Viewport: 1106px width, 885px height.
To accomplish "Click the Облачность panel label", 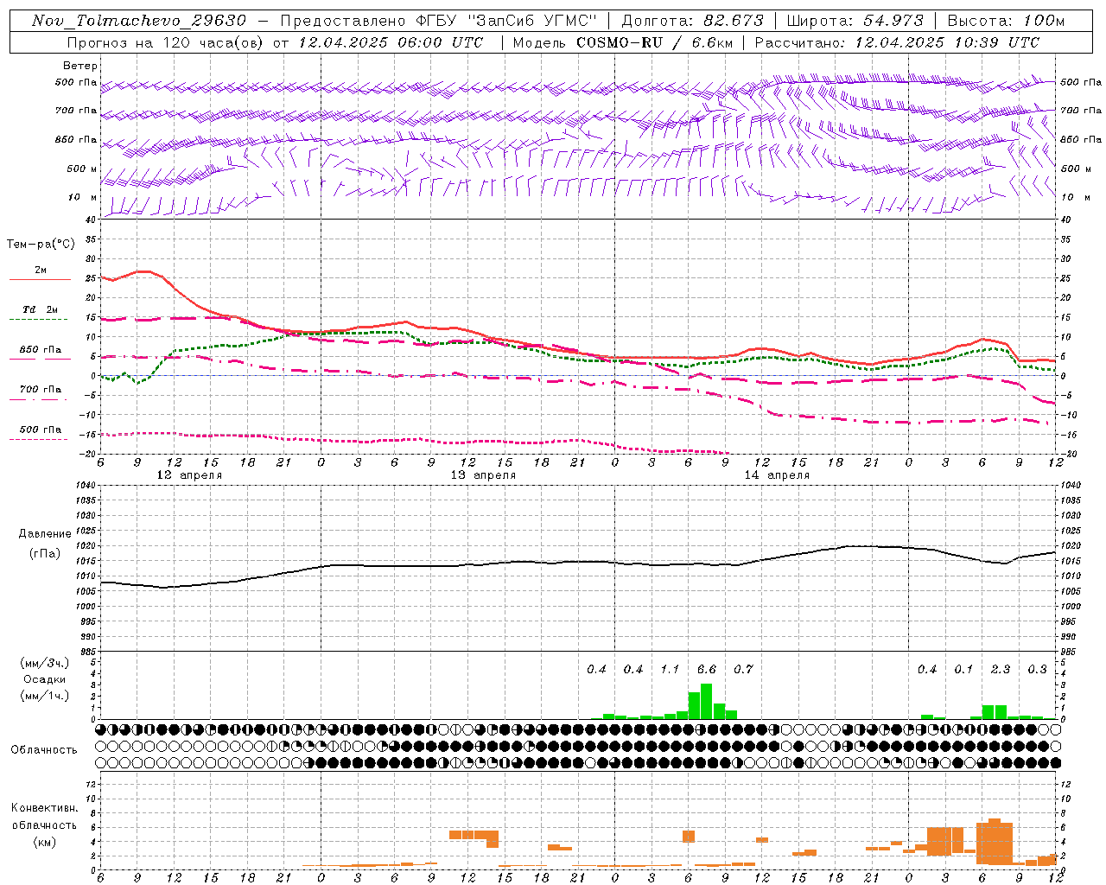I will 44,750.
